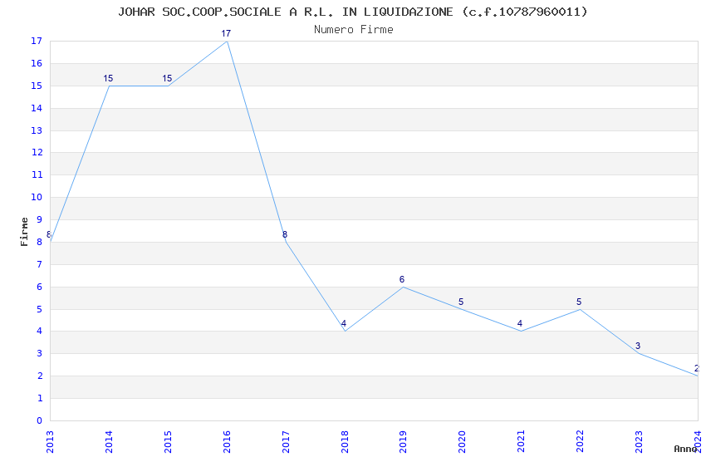Click the 2019 x-axis year label

[x=403, y=442]
